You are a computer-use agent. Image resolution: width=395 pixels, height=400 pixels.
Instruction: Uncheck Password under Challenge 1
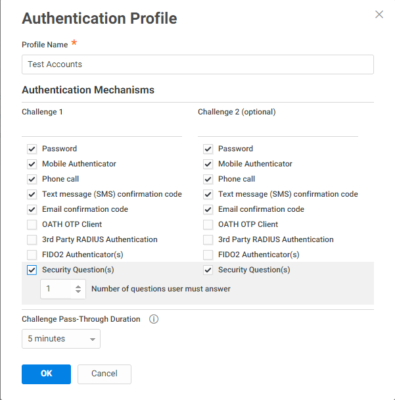point(32,149)
